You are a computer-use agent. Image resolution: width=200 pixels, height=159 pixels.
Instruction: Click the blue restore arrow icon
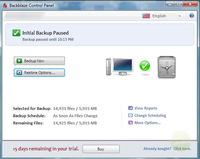coord(19,73)
